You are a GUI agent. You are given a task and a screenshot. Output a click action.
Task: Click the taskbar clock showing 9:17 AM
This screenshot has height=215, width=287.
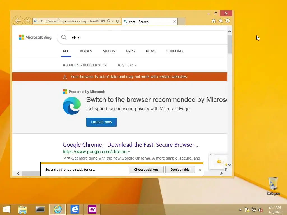[x=275, y=210]
